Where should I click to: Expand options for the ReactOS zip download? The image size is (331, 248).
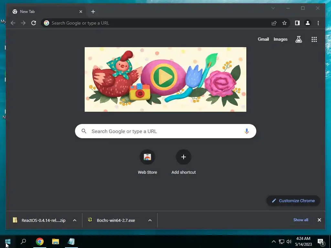[x=75, y=220]
